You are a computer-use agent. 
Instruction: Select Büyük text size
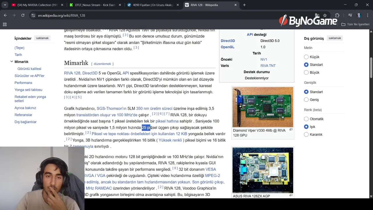[x=306, y=72]
